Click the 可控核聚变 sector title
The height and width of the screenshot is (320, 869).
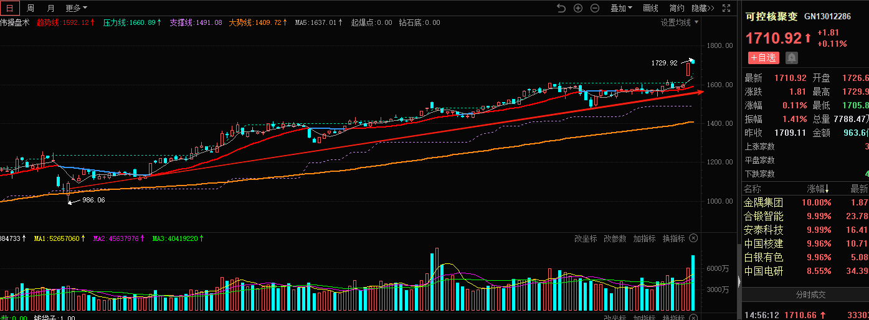tap(771, 17)
